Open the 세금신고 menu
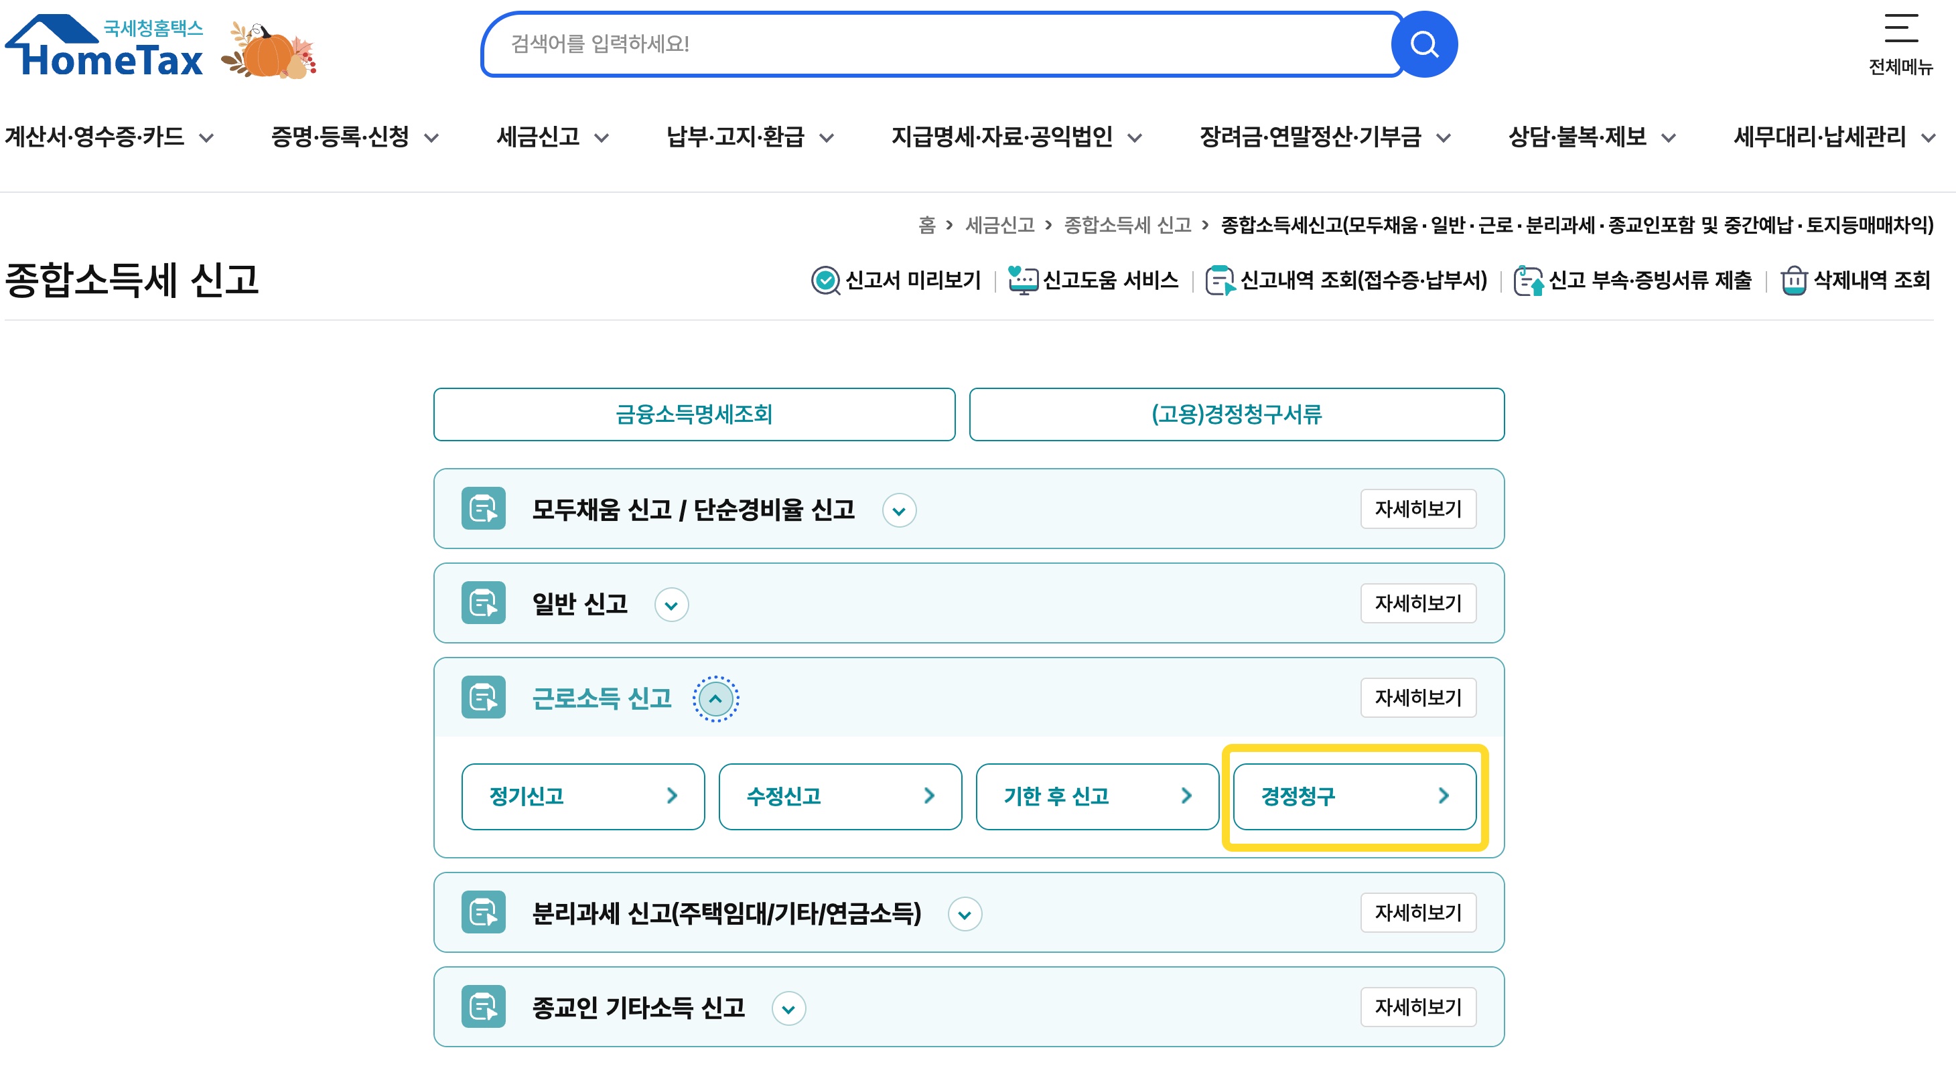The height and width of the screenshot is (1066, 1956). pyautogui.click(x=541, y=137)
